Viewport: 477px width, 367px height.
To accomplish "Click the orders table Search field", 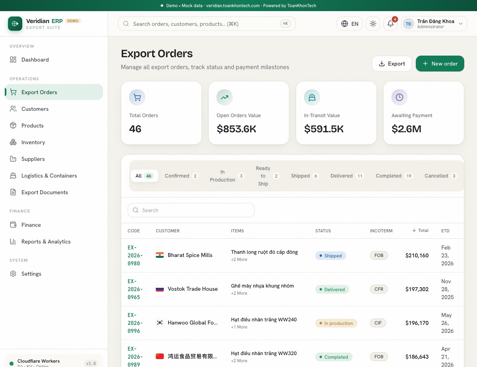I will pyautogui.click(x=191, y=210).
